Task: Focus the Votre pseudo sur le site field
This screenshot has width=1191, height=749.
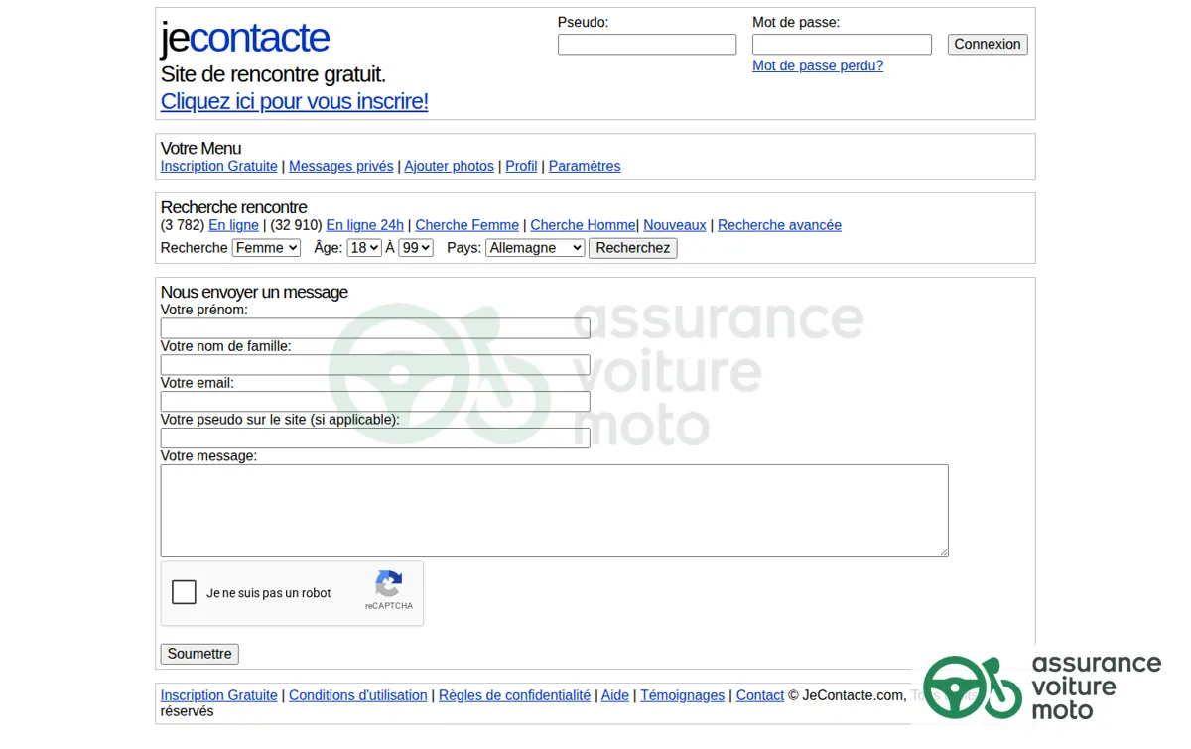Action: [x=375, y=437]
